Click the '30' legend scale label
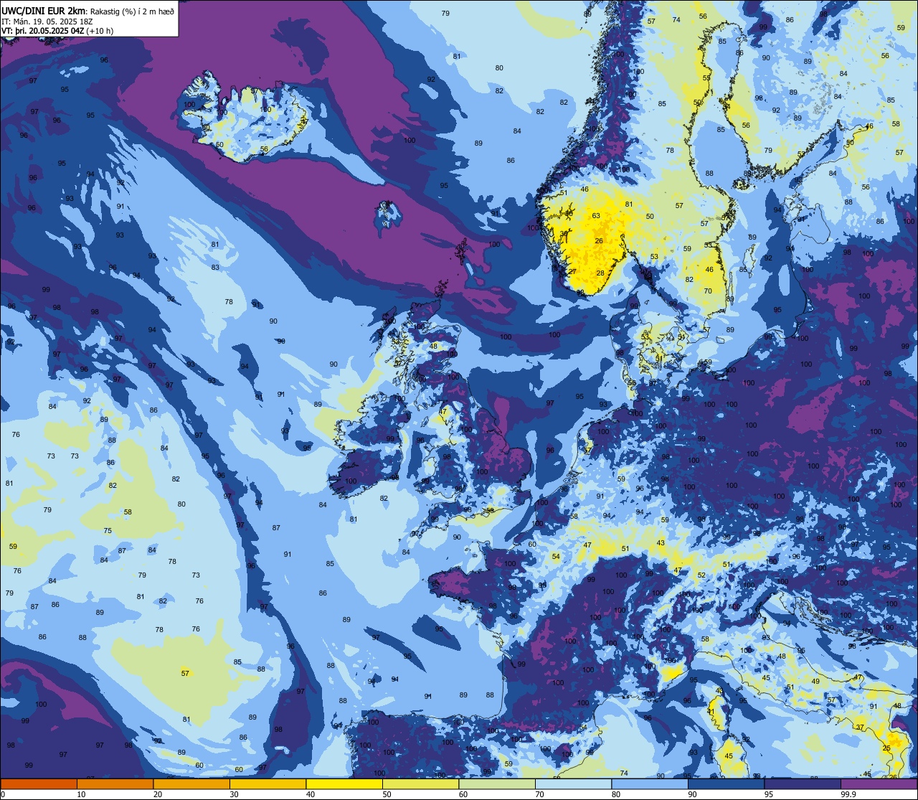Viewport: 918px width, 800px height. coord(234,794)
